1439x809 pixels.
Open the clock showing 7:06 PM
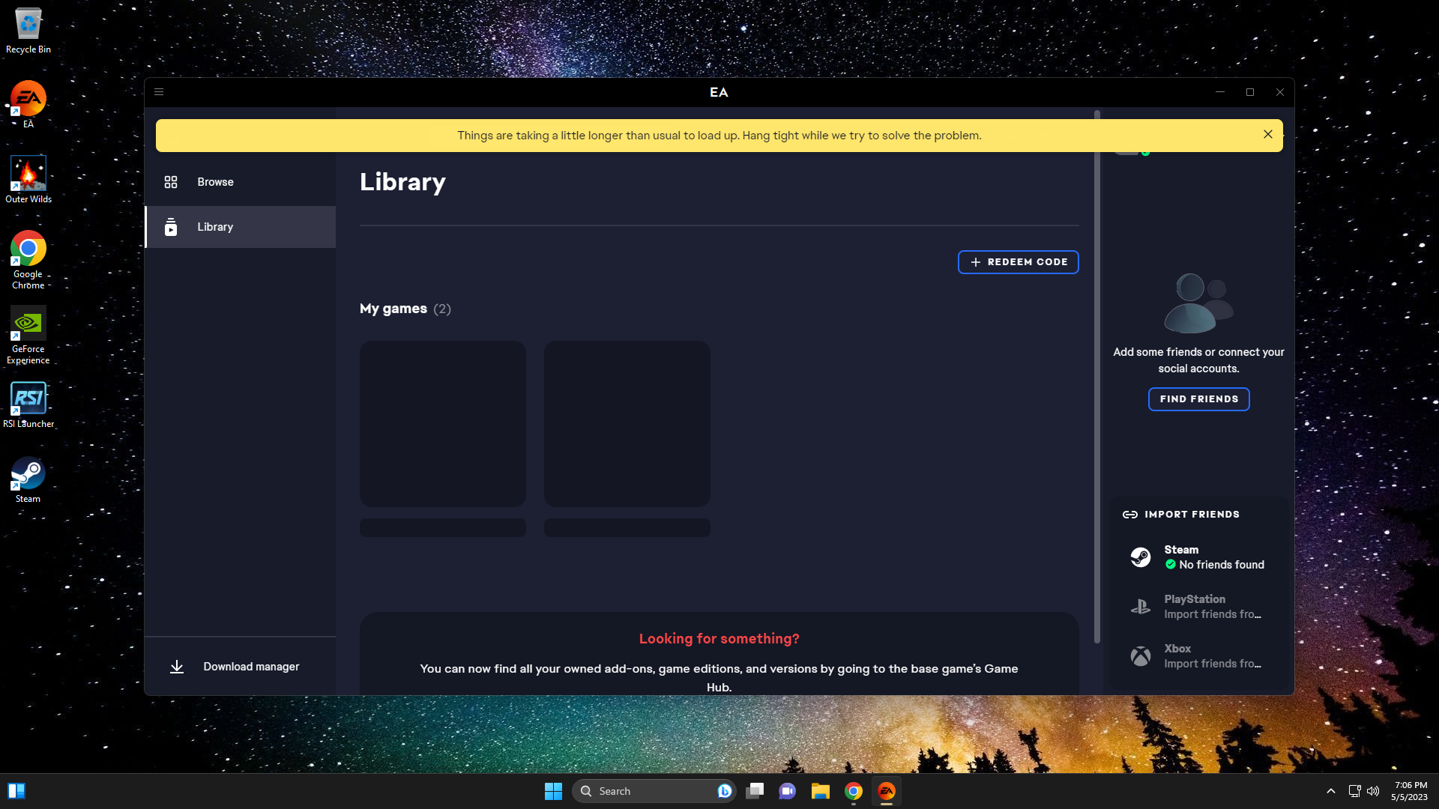(1410, 791)
